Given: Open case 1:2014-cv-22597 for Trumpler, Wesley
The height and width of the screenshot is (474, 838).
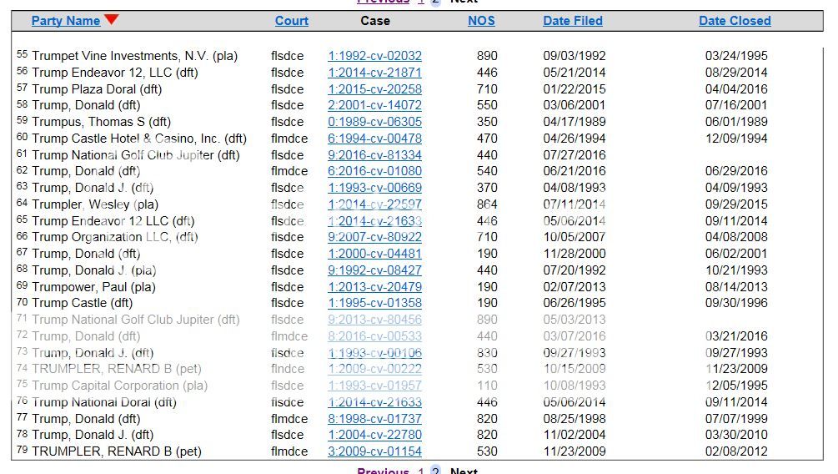Looking at the screenshot, I should click(x=374, y=204).
